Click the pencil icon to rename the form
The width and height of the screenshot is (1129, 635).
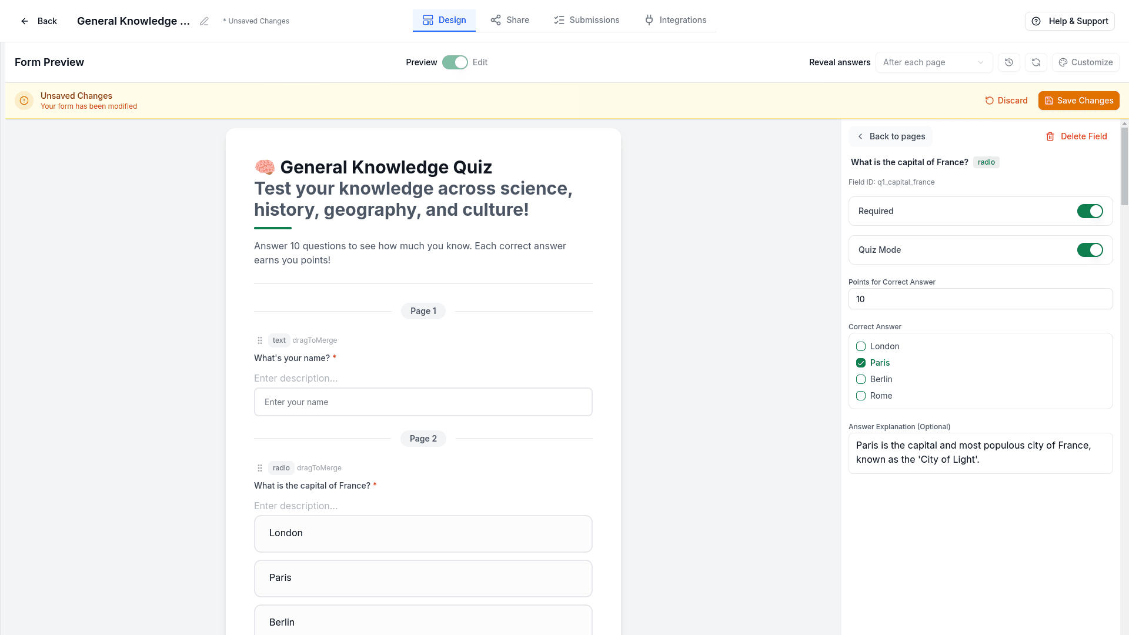pos(204,21)
